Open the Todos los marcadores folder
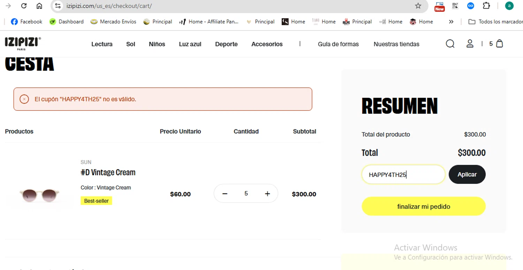This screenshot has height=270, width=523. pos(495,22)
